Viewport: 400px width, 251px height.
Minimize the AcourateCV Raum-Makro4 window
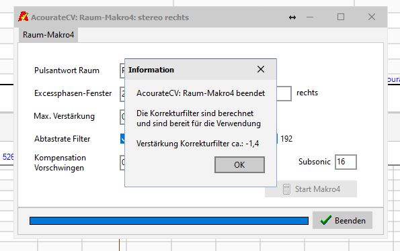click(310, 17)
